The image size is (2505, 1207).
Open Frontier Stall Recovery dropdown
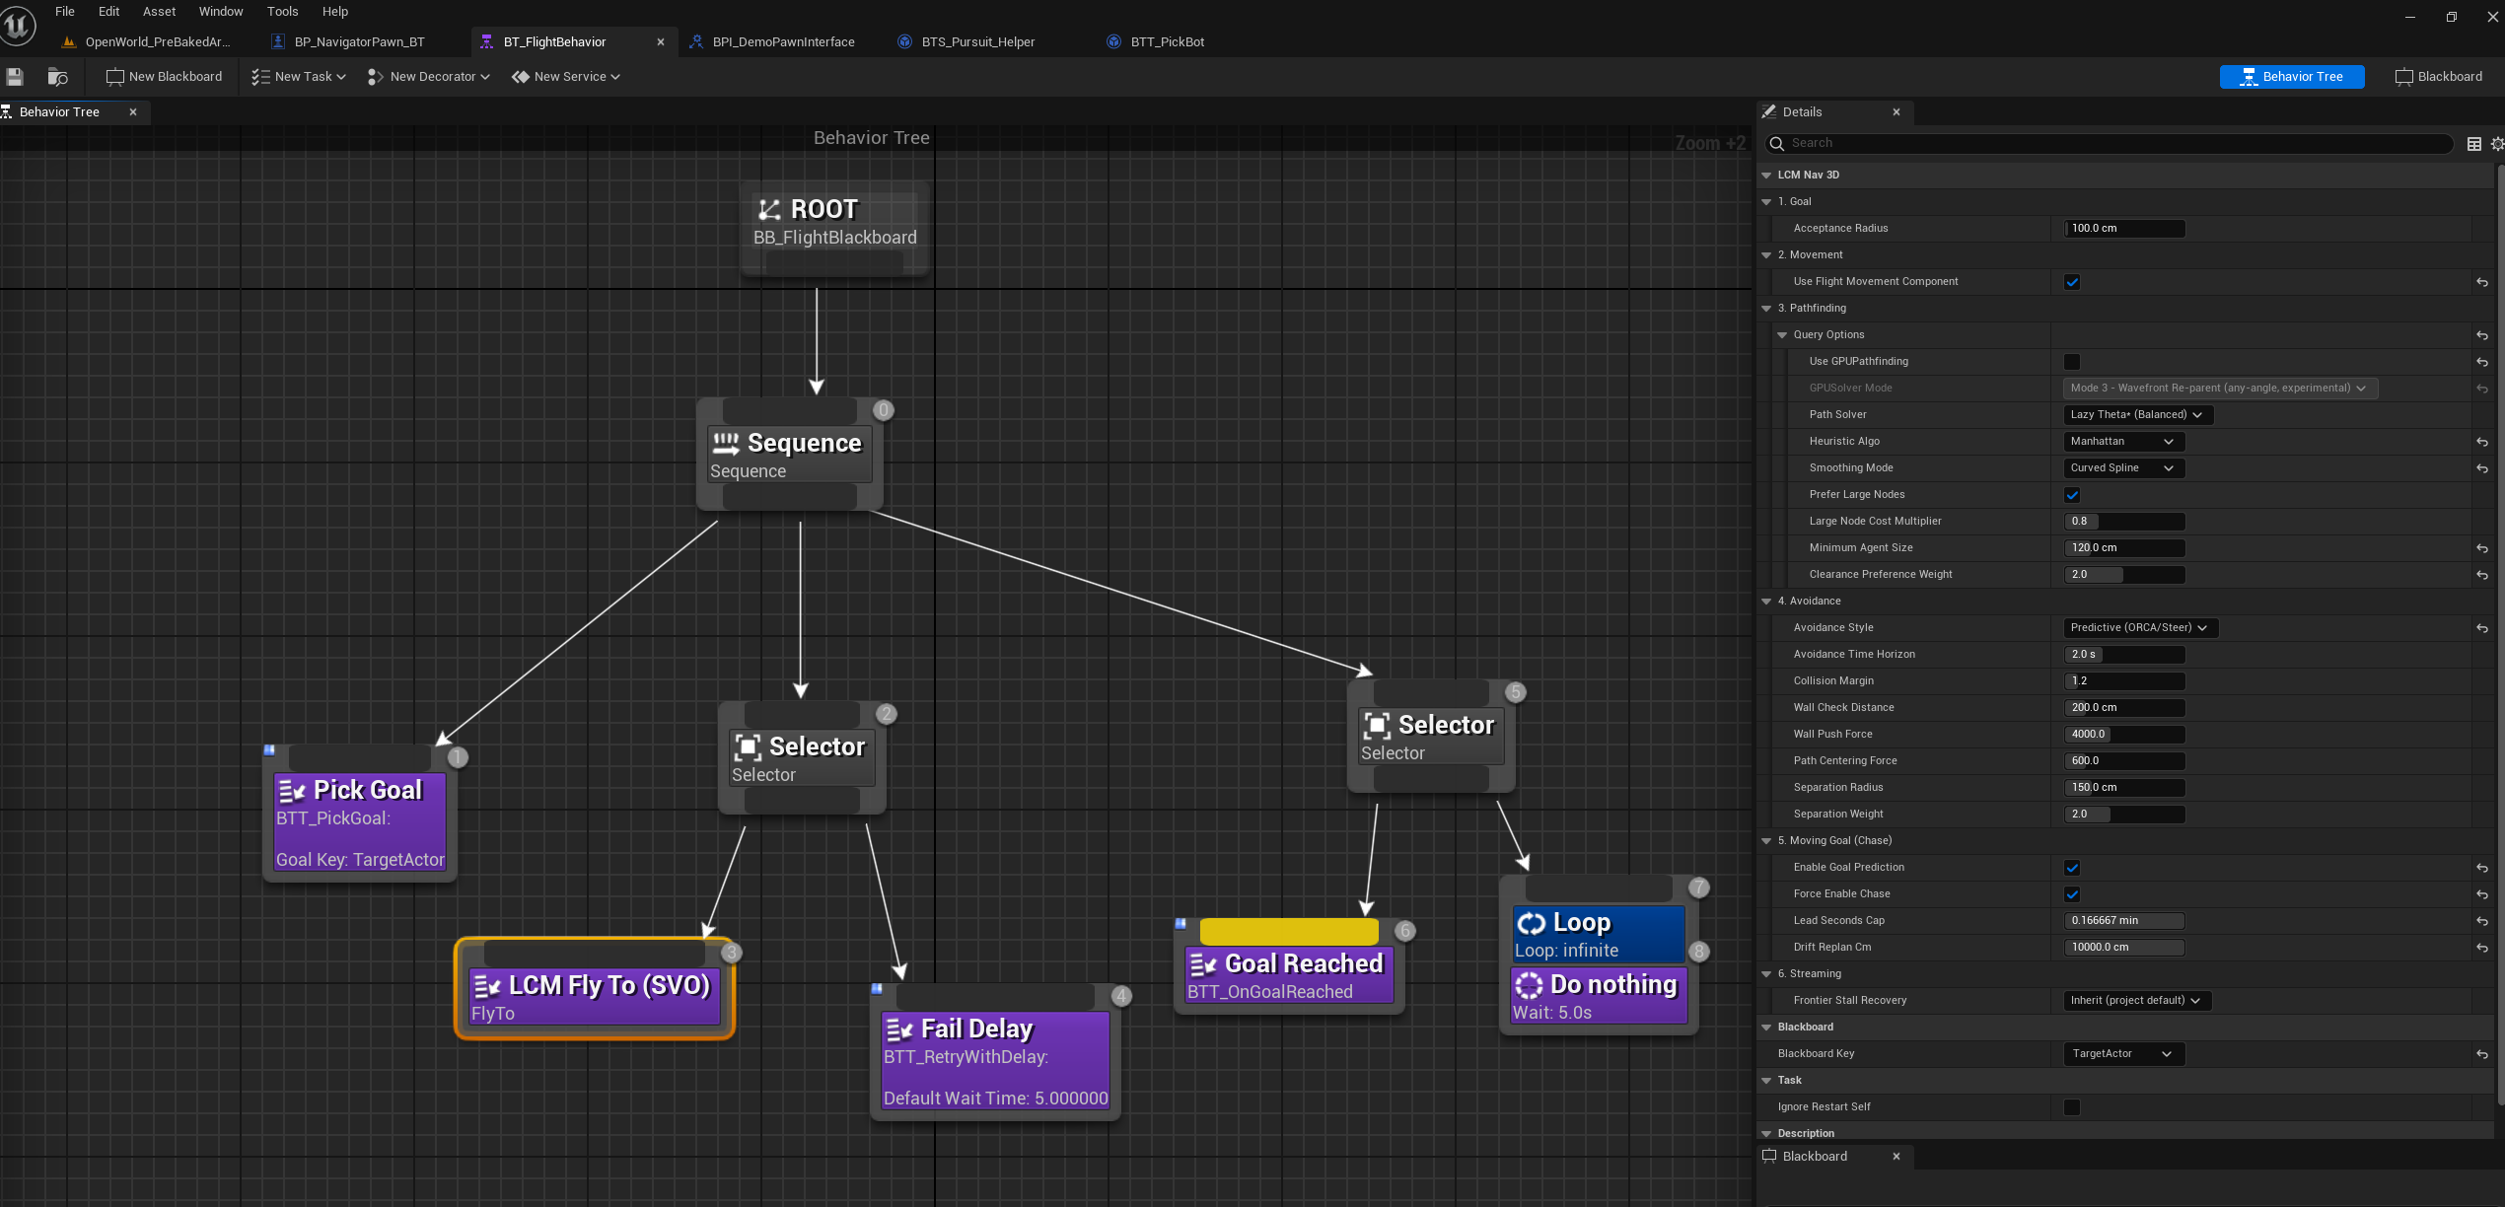pos(2136,1001)
